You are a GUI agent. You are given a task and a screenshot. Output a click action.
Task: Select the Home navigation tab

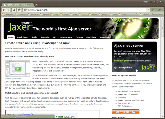coord(11,37)
